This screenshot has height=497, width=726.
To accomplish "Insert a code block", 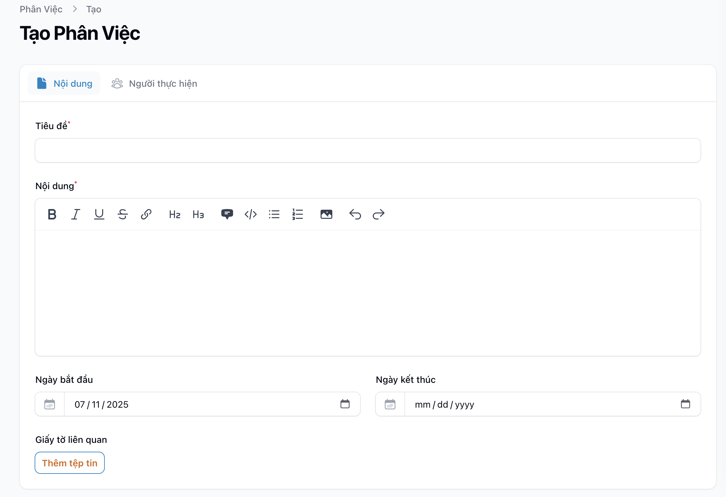I will pyautogui.click(x=250, y=214).
